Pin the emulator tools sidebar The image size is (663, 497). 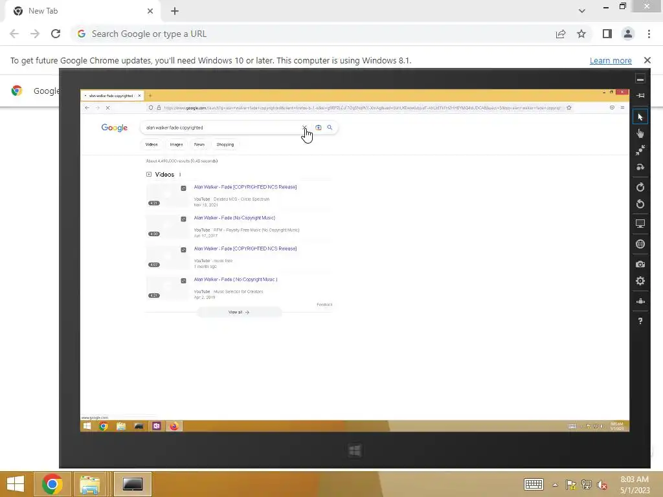[x=640, y=96]
